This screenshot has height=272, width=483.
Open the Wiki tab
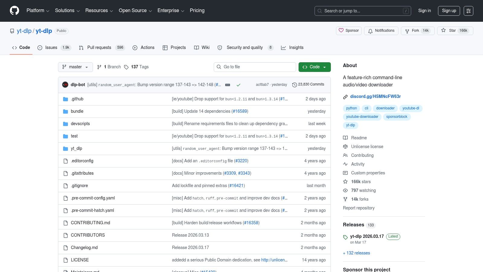pyautogui.click(x=202, y=47)
